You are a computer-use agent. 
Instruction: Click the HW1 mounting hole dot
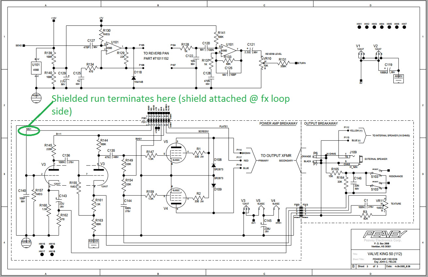pyautogui.click(x=359, y=28)
